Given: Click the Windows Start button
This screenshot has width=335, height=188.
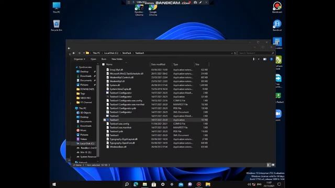Looking at the screenshot, I should 54,184.
